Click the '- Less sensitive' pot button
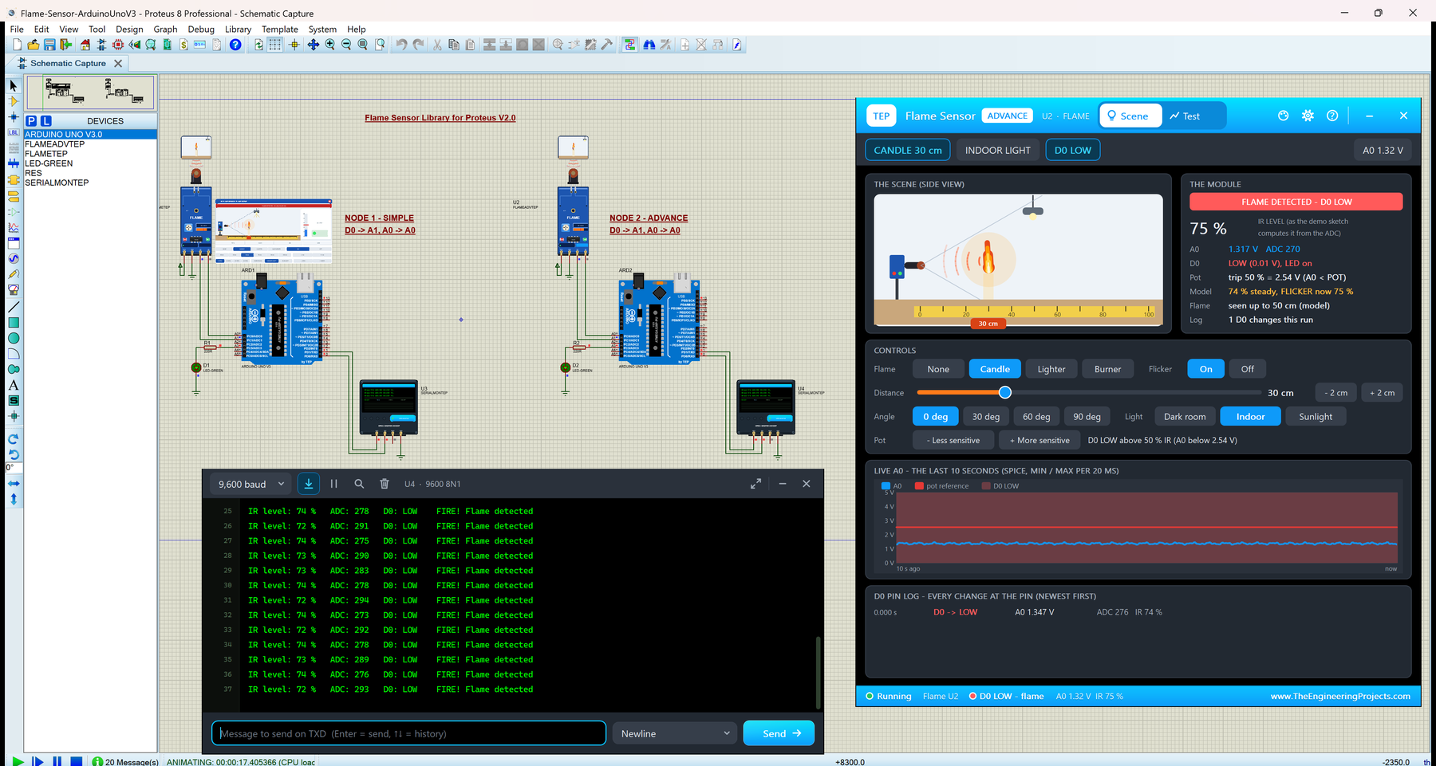 tap(953, 440)
